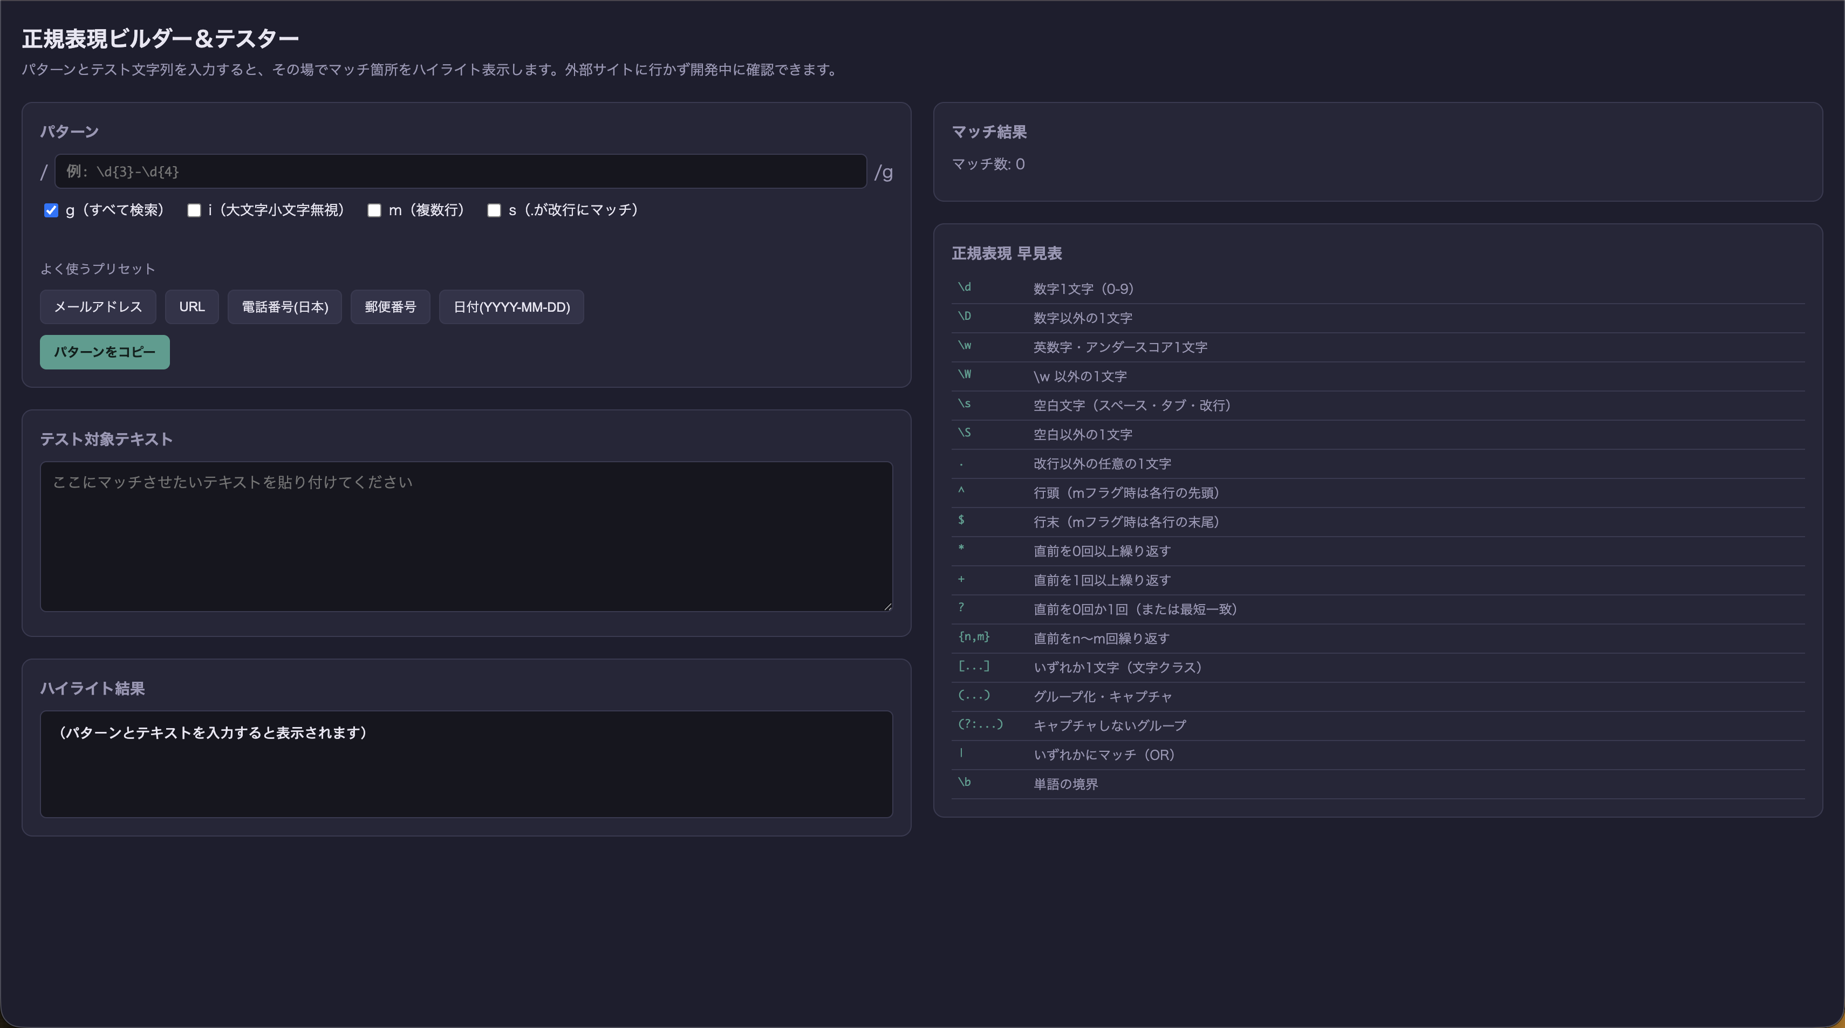This screenshot has width=1845, height=1028.
Task: Click the 改行以外の任意の1文字 row
Action: tap(1378, 464)
